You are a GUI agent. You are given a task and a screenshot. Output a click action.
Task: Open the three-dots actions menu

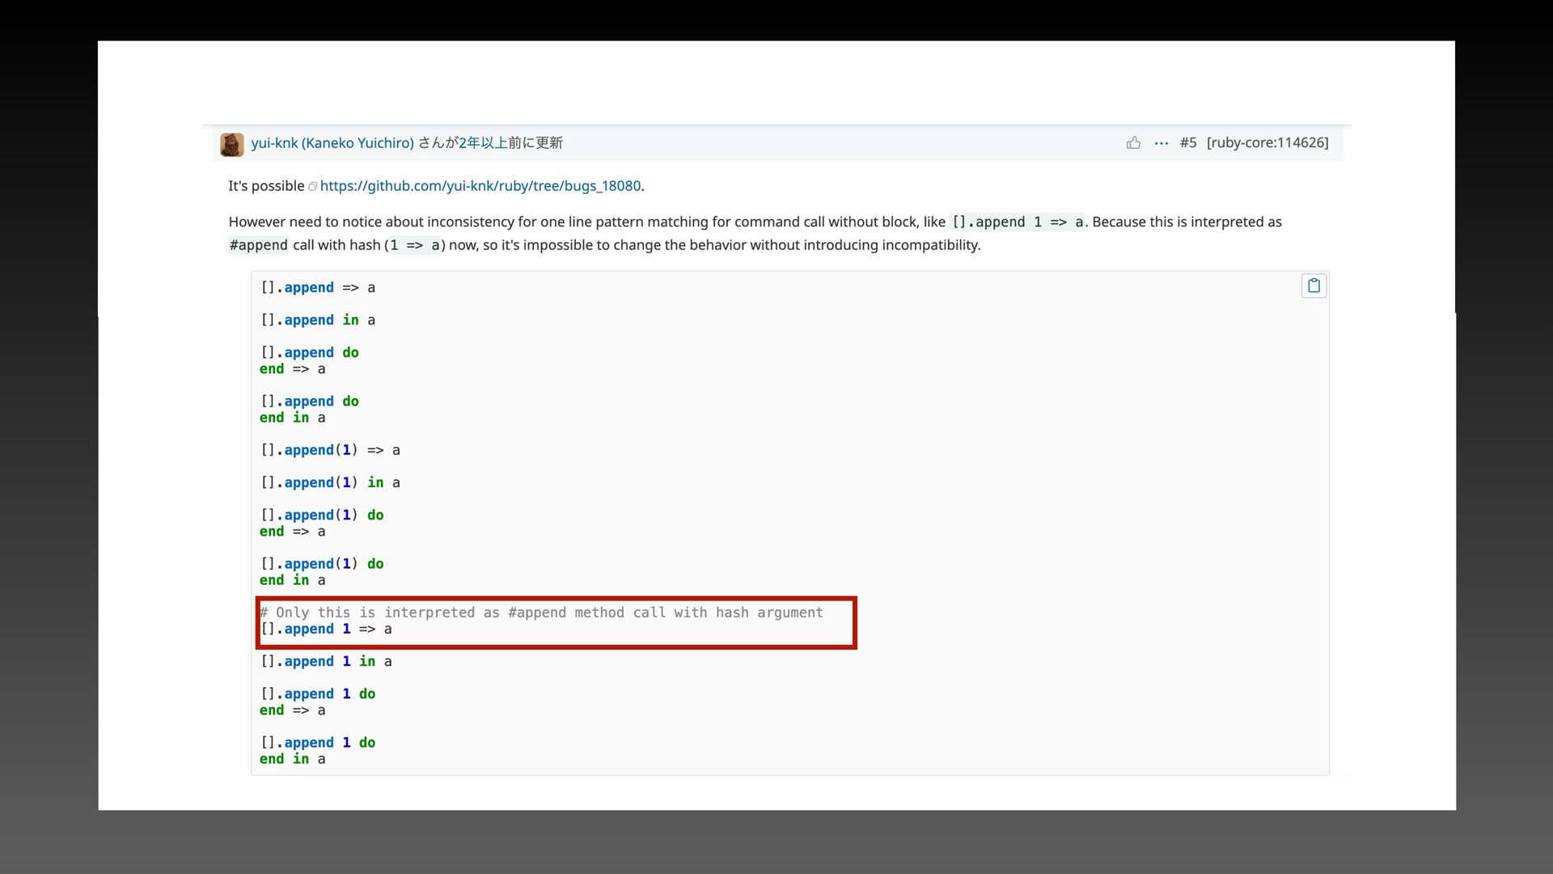point(1162,143)
